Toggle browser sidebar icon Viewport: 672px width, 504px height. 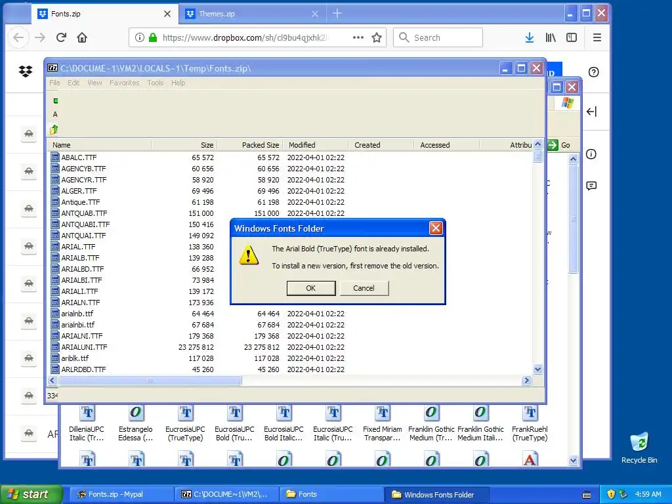572,37
